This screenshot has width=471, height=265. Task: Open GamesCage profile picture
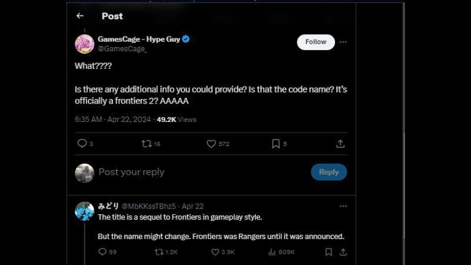pyautogui.click(x=84, y=44)
